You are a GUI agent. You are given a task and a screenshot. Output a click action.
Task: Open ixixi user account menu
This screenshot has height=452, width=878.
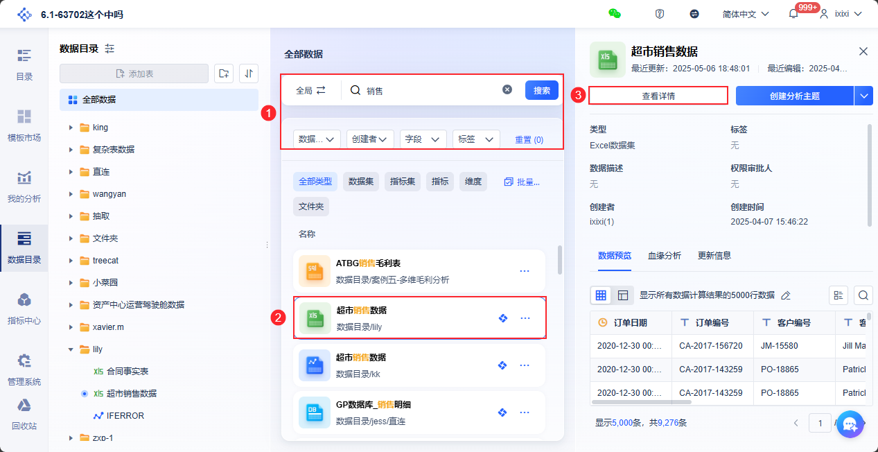coord(841,14)
